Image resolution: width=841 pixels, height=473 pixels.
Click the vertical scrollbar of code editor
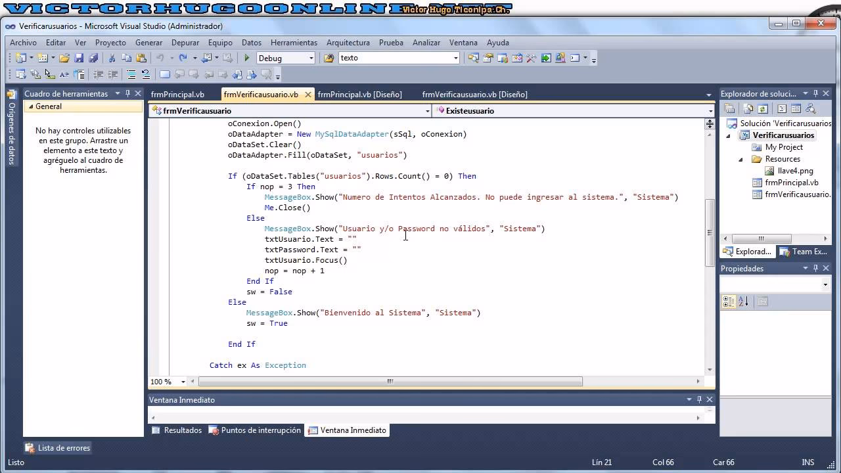pos(710,232)
